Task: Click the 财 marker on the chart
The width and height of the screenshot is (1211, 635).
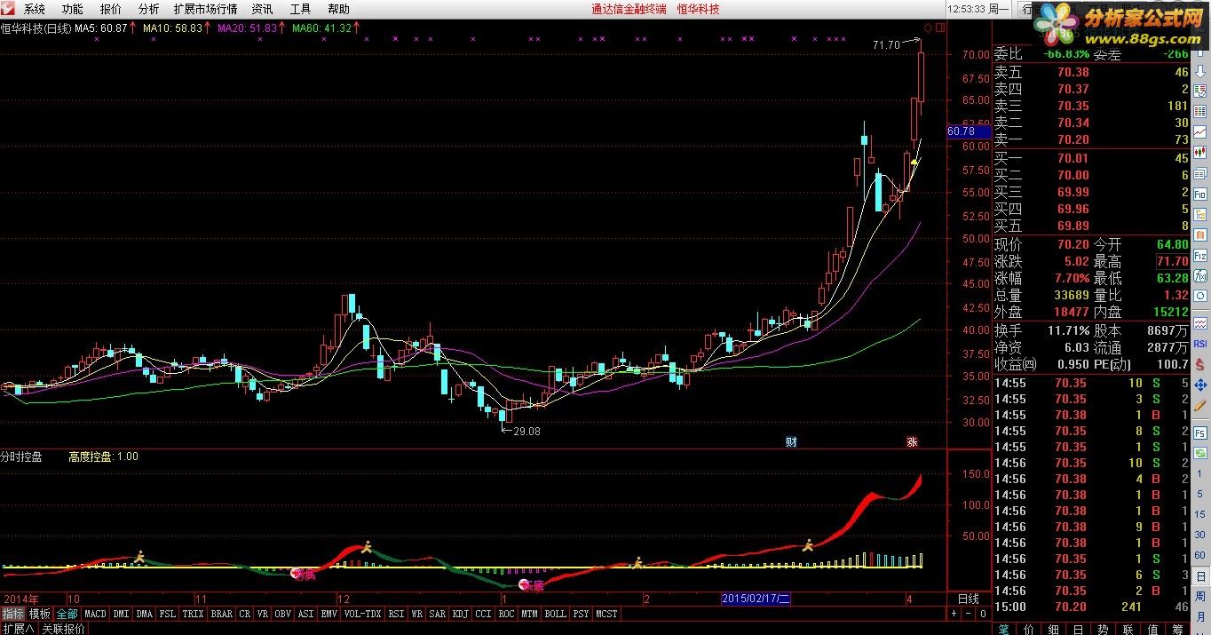Action: click(791, 442)
